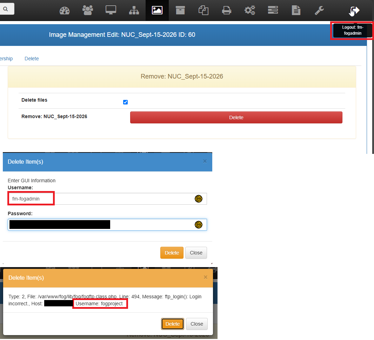The image size is (374, 340).
Task: Click the red Delete button
Action: pyautogui.click(x=236, y=117)
